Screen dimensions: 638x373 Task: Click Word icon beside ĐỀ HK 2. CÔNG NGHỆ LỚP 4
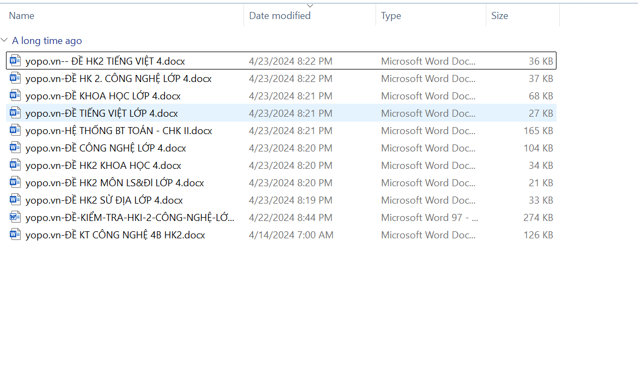pyautogui.click(x=15, y=78)
